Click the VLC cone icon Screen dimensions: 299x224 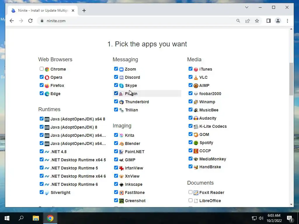[x=196, y=78]
